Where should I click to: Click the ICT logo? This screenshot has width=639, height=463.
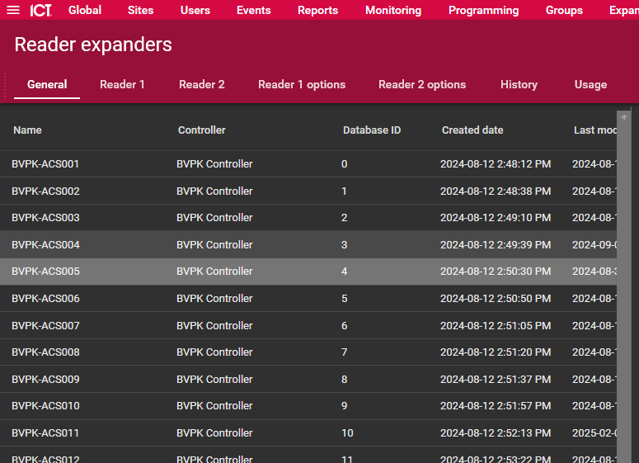(x=41, y=10)
